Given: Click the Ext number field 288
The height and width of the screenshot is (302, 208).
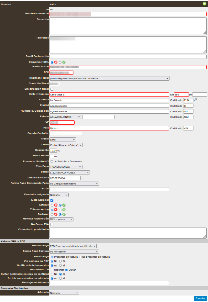Looking at the screenshot, I should 181,95.
